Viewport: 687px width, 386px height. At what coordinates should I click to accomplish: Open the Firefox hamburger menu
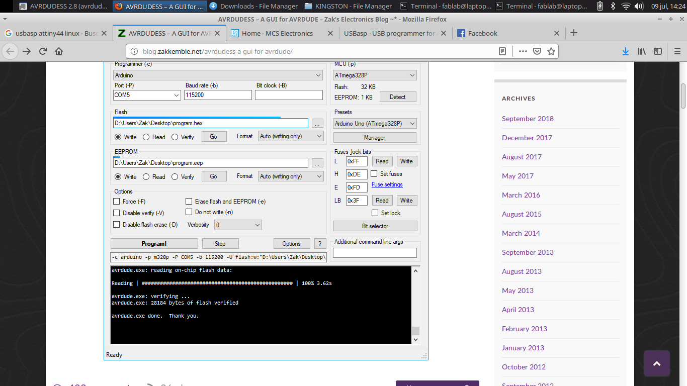[x=677, y=51]
